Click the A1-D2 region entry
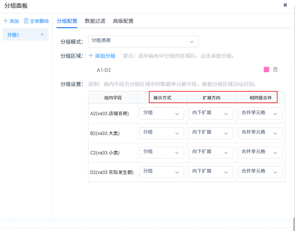The width and height of the screenshot is (295, 231). pos(104,70)
